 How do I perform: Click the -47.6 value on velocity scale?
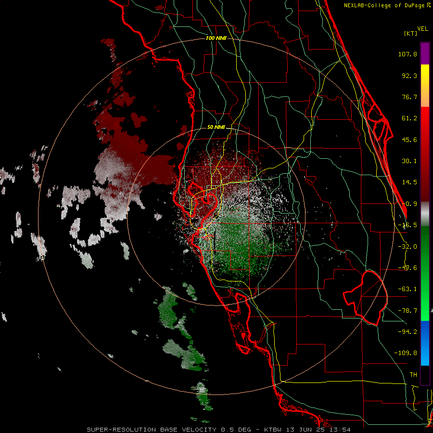(408, 268)
